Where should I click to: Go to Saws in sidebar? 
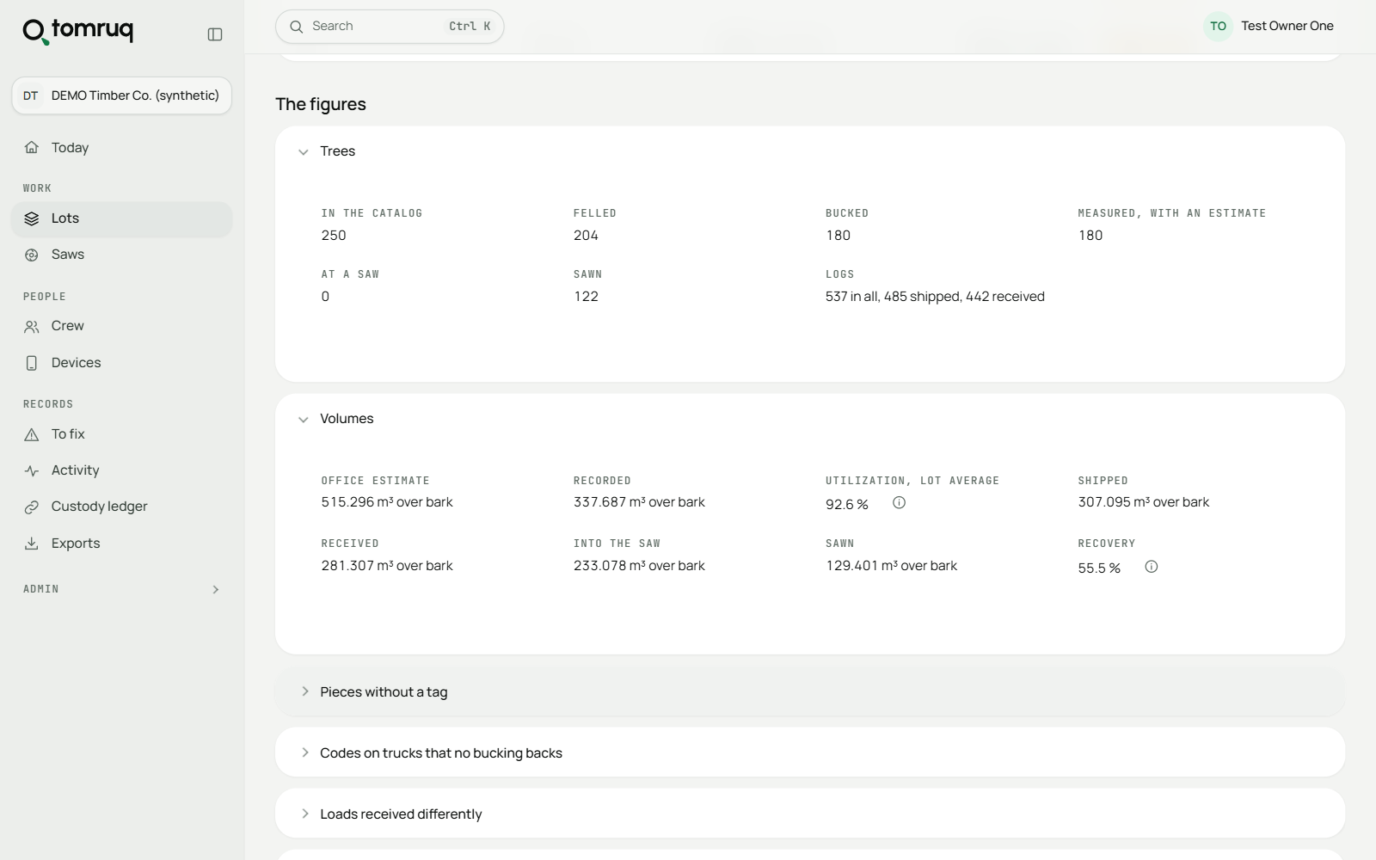[121, 255]
